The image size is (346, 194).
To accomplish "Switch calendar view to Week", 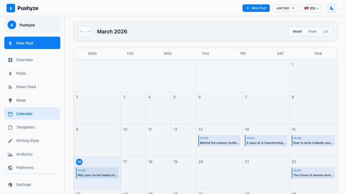I will tap(312, 32).
